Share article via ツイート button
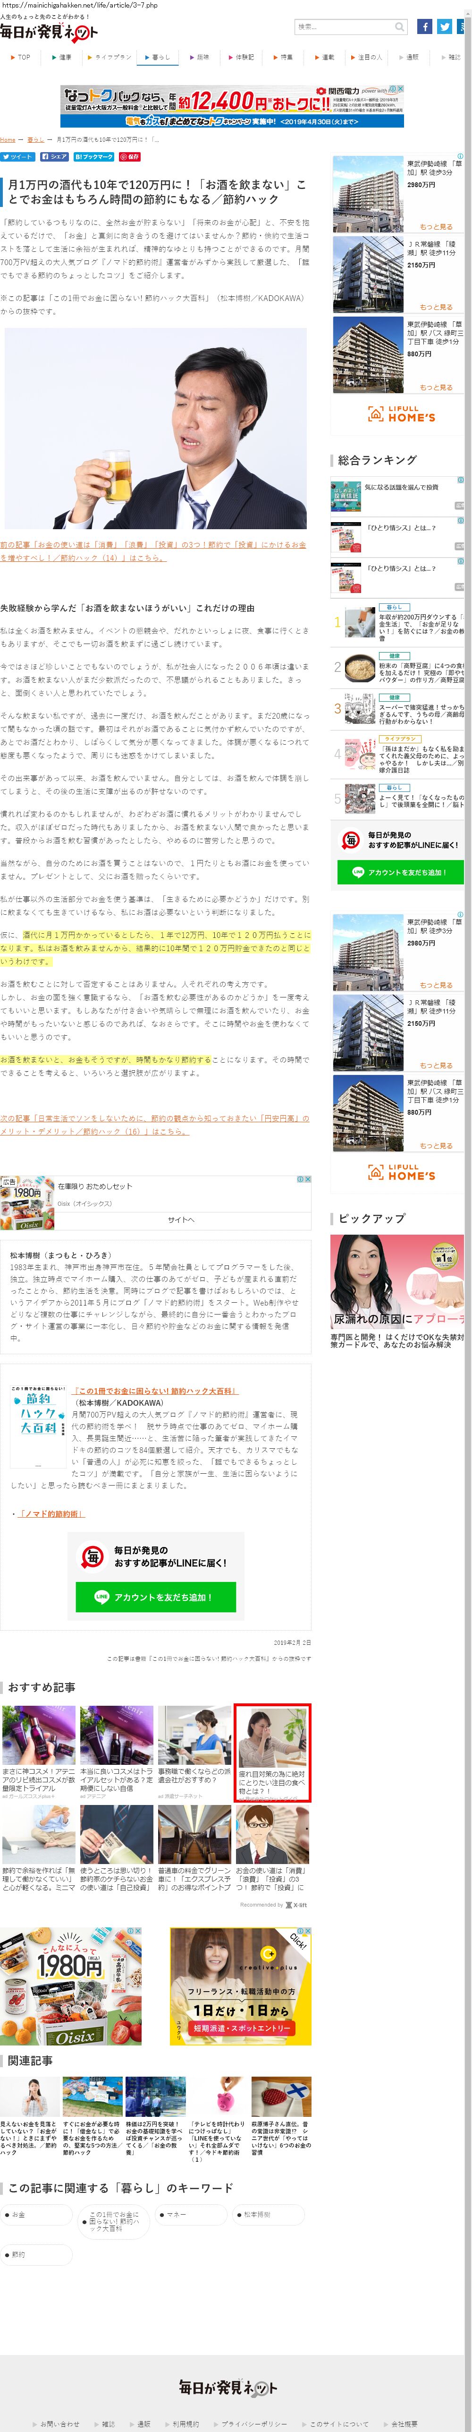This screenshot has height=2432, width=472. [18, 157]
